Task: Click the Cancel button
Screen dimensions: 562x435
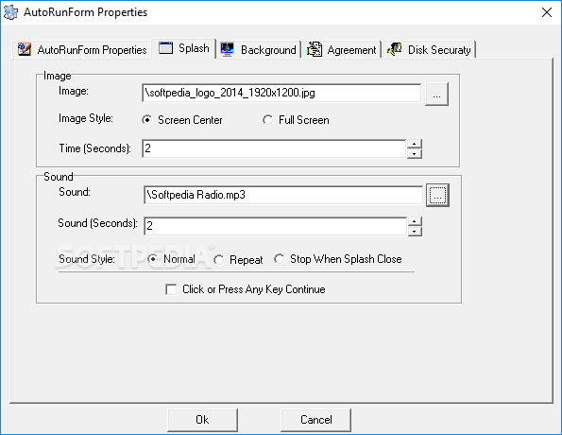Action: pos(315,420)
